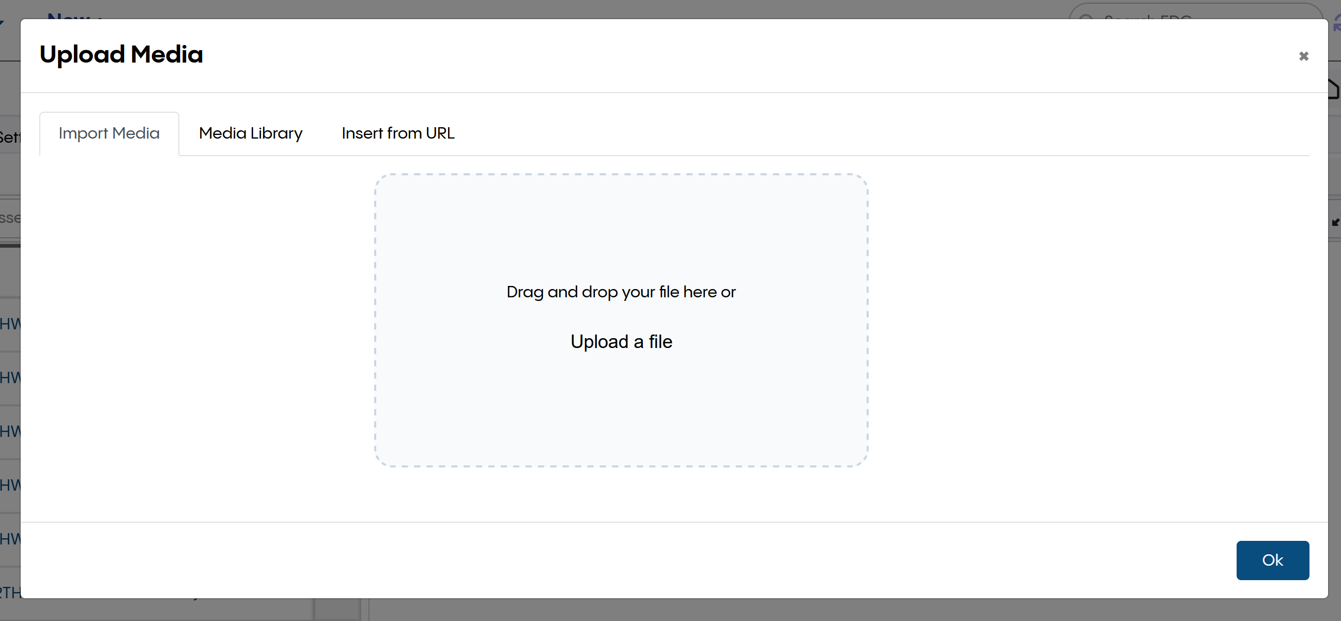Switch to the Media Library tab
This screenshot has width=1341, height=621.
251,133
